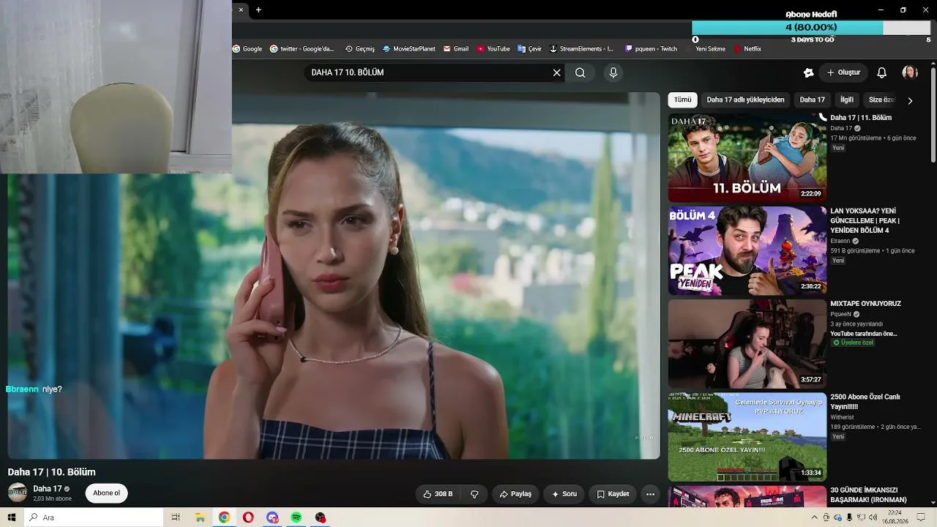937x527 pixels.
Task: Open the Geçmiş history bookmark
Action: (x=359, y=49)
